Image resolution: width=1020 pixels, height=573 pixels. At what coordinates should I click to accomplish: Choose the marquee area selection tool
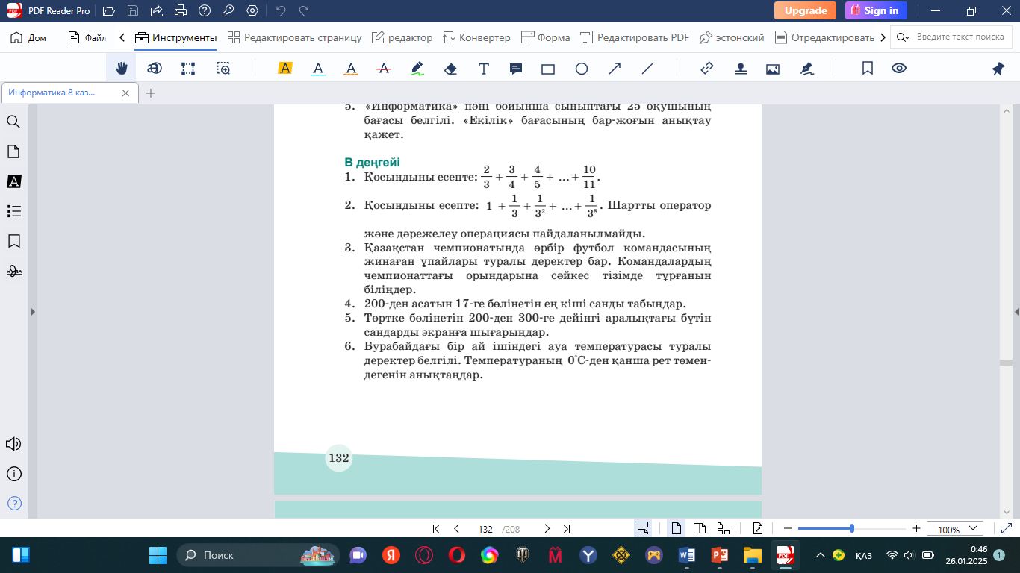coord(188,69)
